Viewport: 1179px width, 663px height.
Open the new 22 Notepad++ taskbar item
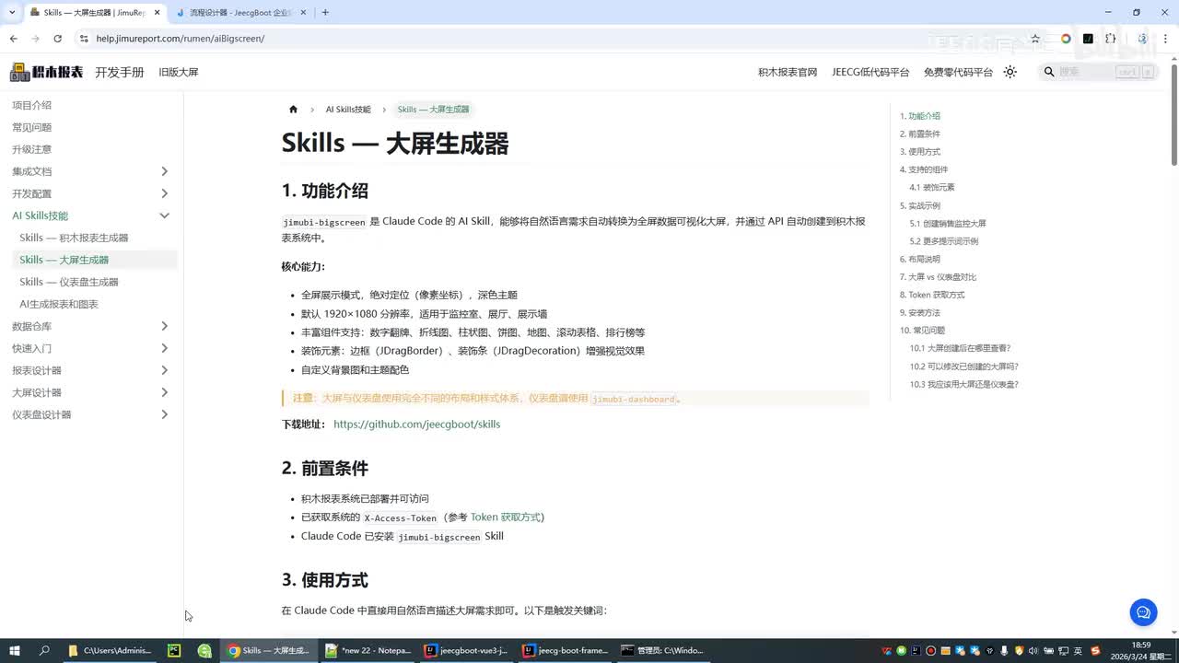(x=367, y=650)
